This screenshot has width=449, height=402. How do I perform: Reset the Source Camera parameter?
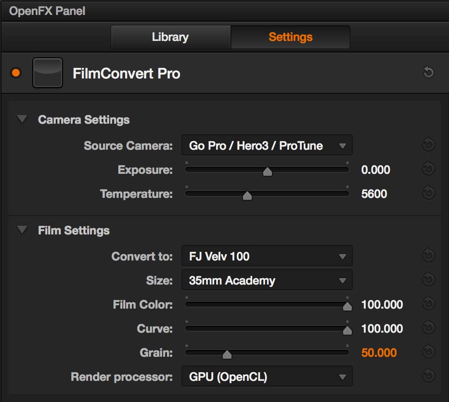coord(429,144)
